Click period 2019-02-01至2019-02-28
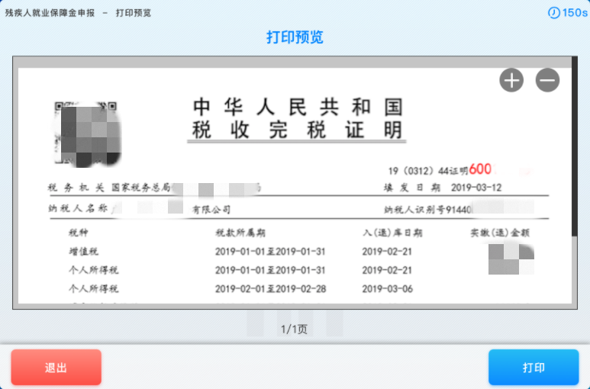The height and width of the screenshot is (389, 590). 270,288
